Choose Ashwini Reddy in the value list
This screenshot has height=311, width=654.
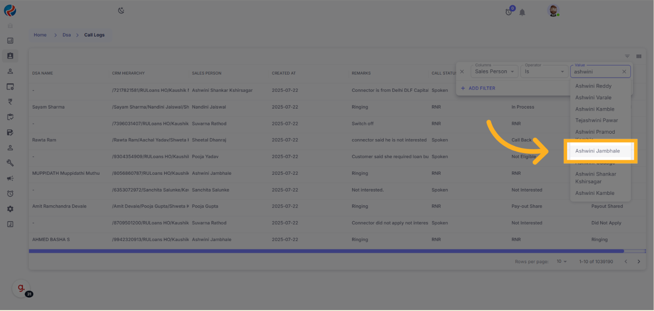point(593,86)
